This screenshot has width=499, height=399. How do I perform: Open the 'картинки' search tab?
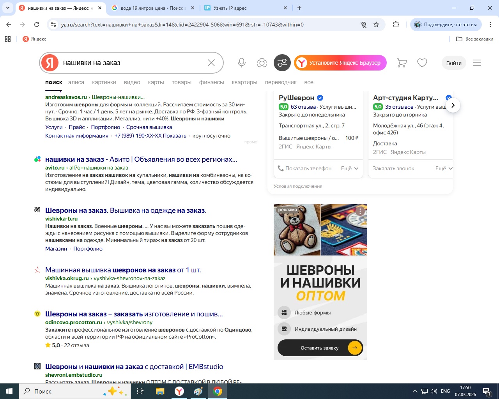[104, 82]
